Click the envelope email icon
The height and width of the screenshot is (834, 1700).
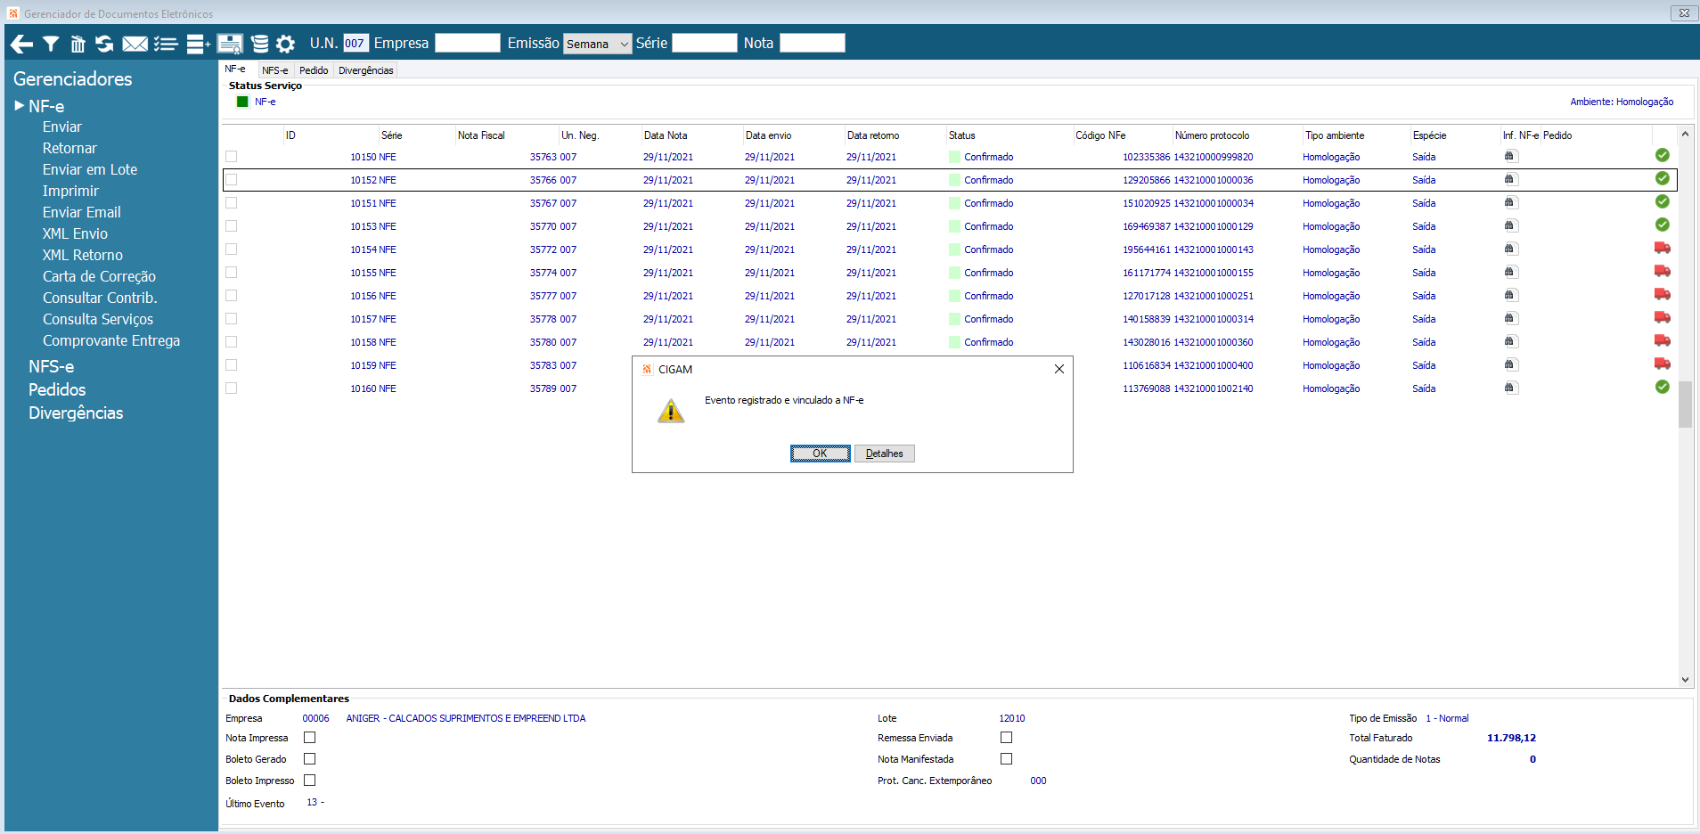135,44
